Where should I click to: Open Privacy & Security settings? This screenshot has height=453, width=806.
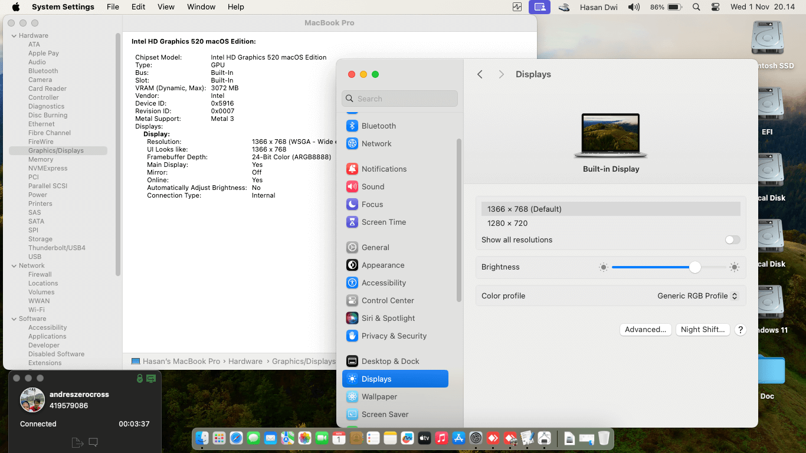[x=394, y=336]
